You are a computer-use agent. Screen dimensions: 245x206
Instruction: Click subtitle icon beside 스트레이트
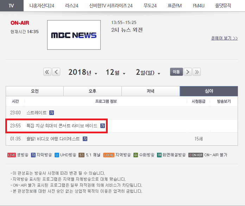click(x=52, y=113)
